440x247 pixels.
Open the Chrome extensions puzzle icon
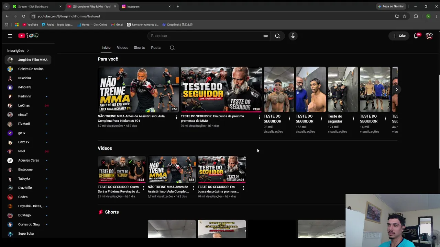pos(416,16)
